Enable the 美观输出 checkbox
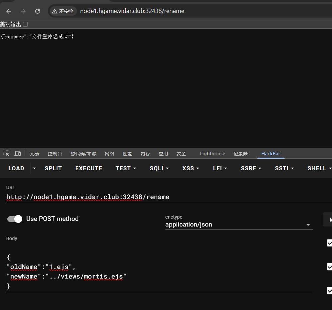Screen dimensions: 332x310 click(x=26, y=24)
